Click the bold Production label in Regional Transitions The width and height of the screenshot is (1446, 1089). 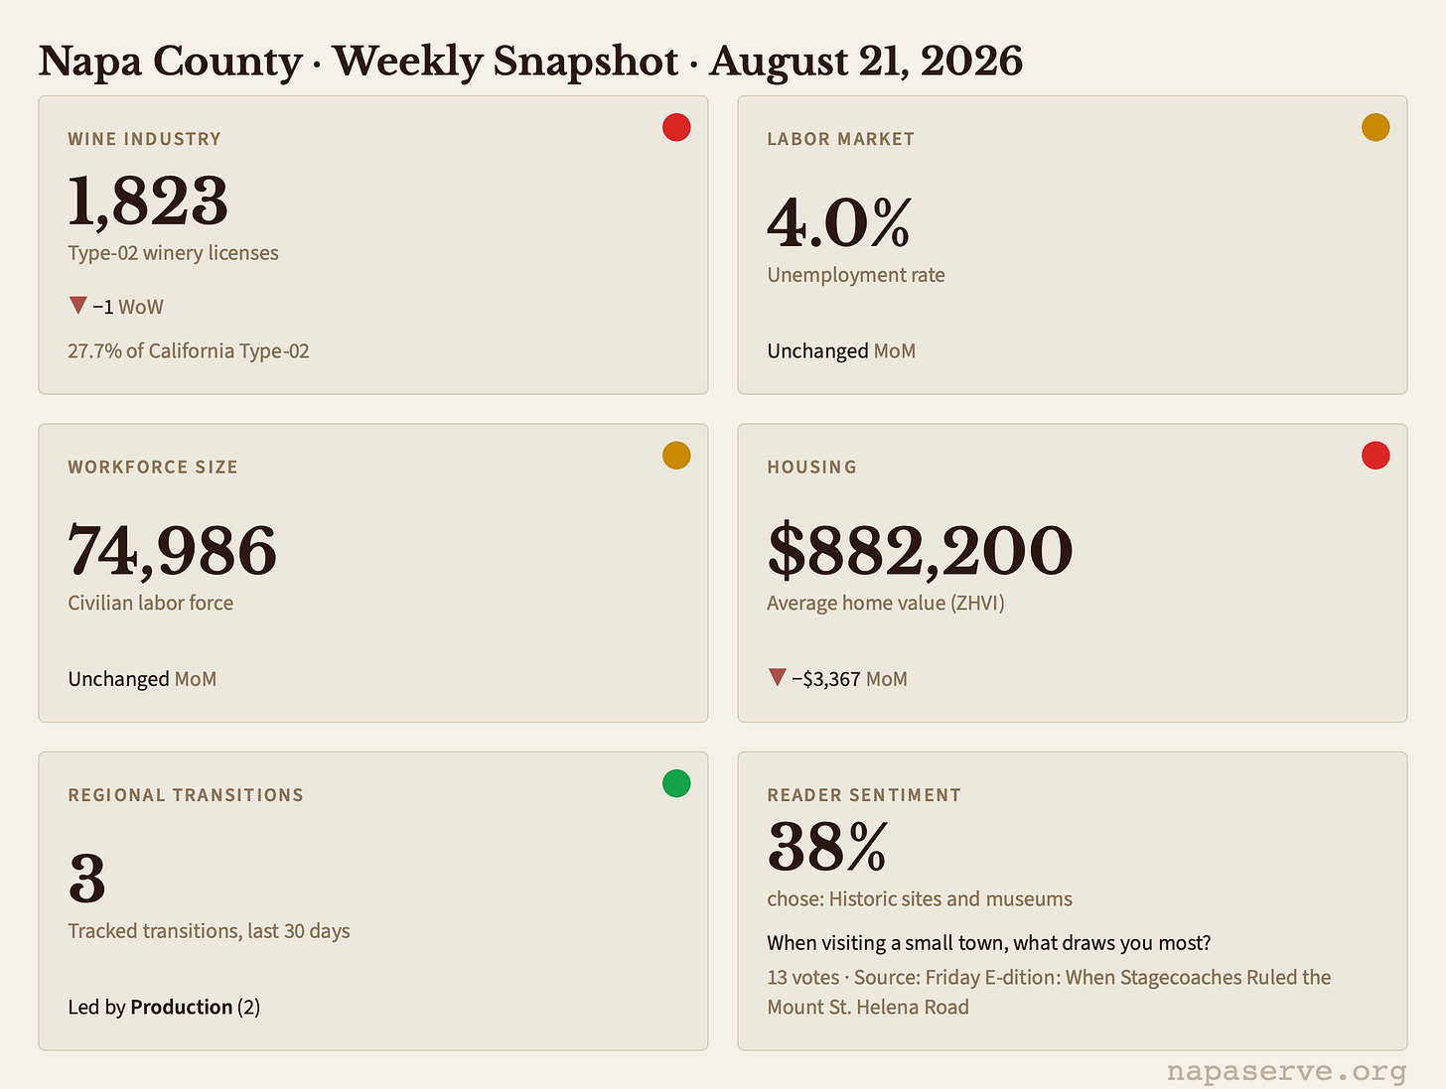[182, 1007]
